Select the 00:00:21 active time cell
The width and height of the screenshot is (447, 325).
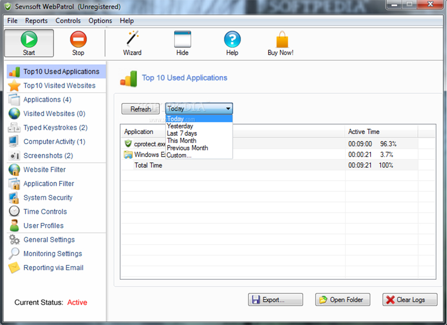[360, 155]
